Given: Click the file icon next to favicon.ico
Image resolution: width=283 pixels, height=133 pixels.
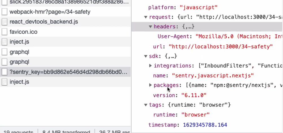Looking at the screenshot, I should point(4,32).
